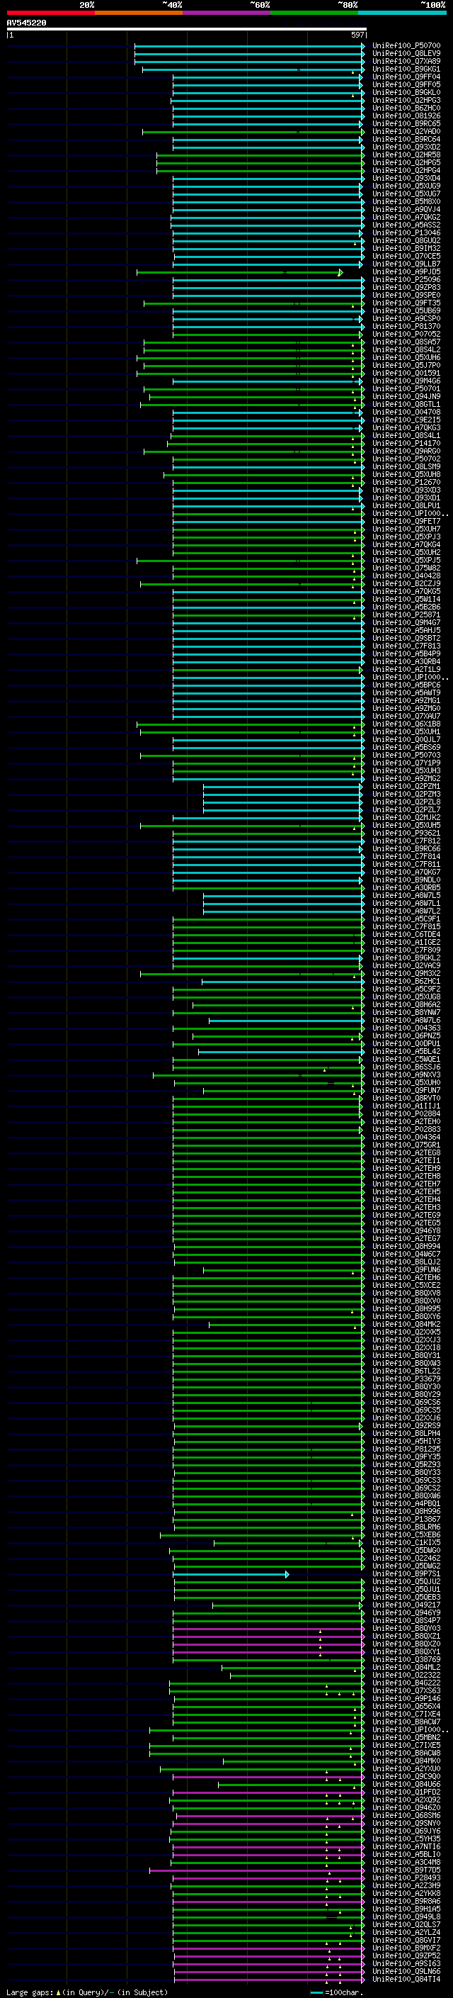The width and height of the screenshot is (453, 1998).
Task: Select the UniRef100_P07052 label
Action: (x=406, y=335)
